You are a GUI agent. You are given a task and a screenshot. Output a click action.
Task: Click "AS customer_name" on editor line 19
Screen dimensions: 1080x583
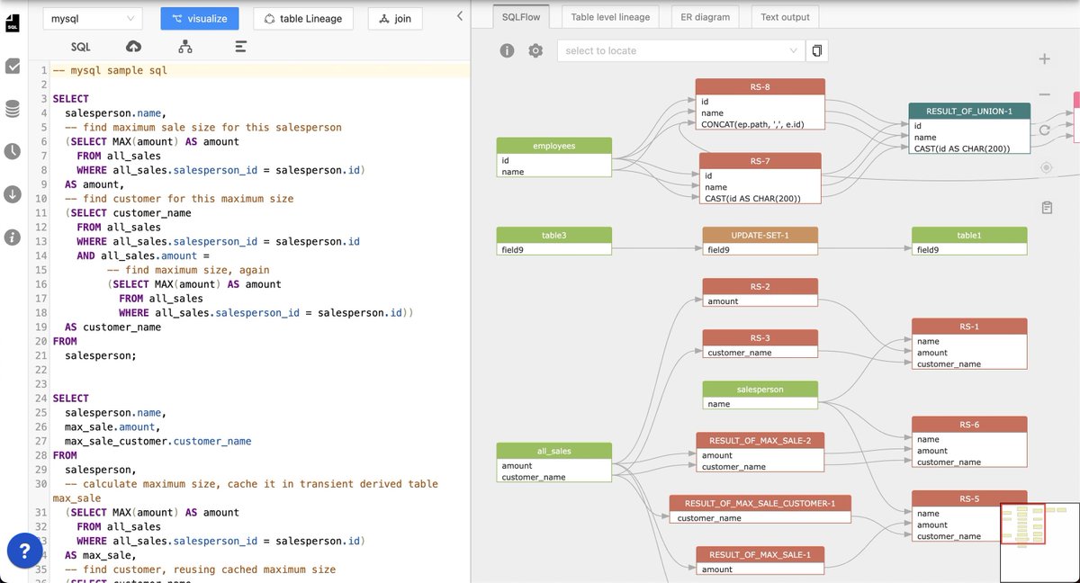point(113,327)
